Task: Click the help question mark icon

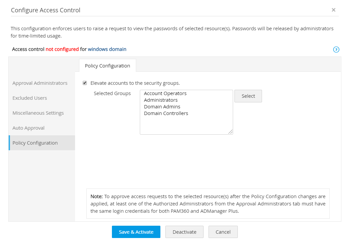Action: (336, 50)
